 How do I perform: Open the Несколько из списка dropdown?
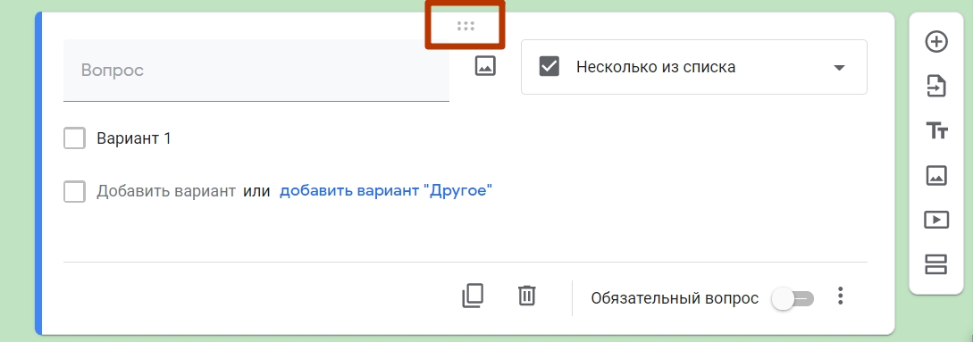coord(693,67)
